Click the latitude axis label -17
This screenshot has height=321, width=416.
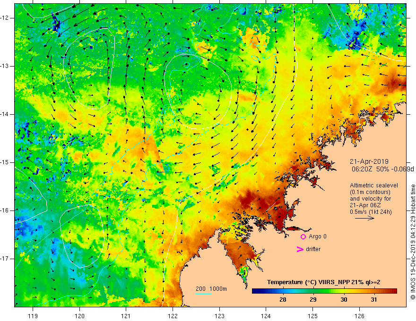(5, 259)
